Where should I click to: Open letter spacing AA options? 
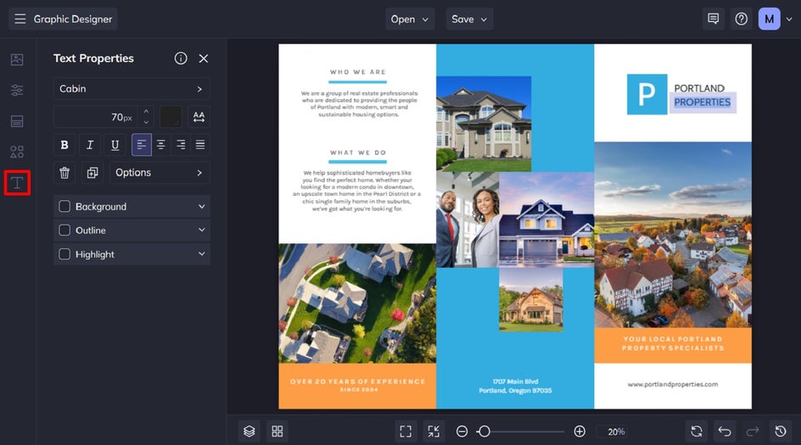point(199,117)
